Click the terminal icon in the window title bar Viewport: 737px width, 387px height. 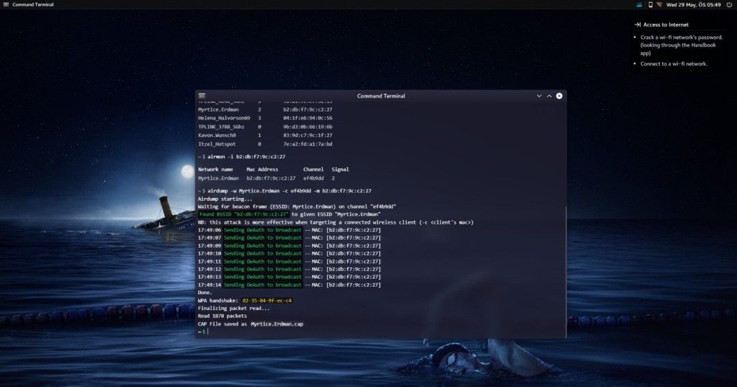[202, 96]
